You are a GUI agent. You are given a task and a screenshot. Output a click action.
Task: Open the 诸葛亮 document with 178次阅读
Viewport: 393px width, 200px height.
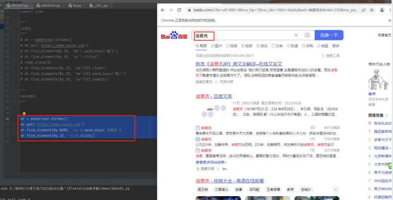pyautogui.click(x=206, y=139)
